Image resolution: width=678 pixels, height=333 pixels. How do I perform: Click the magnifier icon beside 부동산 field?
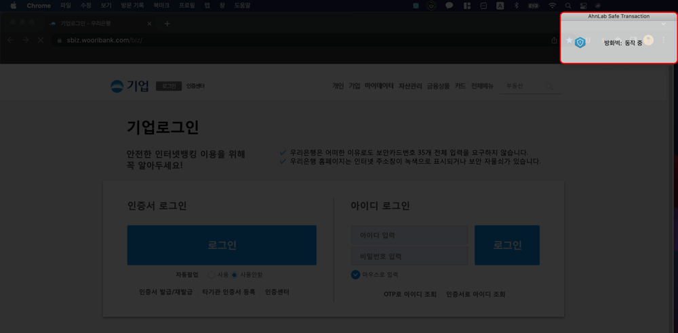tap(550, 87)
